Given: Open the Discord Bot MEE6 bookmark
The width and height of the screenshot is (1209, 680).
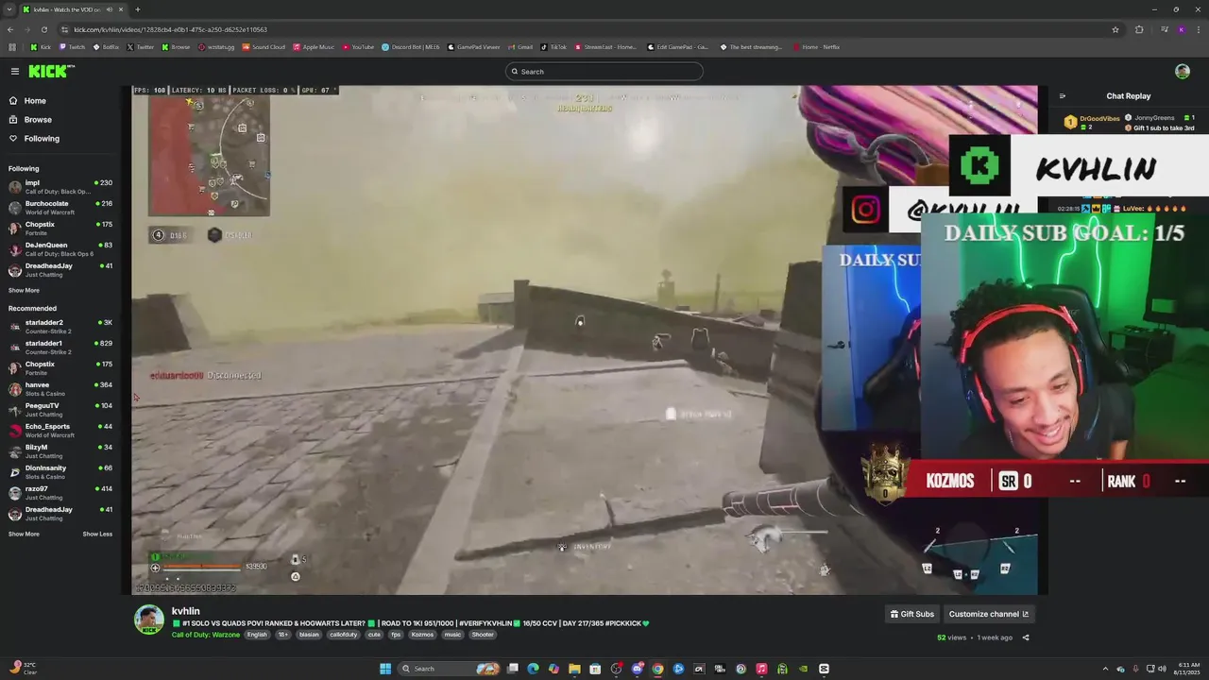Looking at the screenshot, I should 411,47.
